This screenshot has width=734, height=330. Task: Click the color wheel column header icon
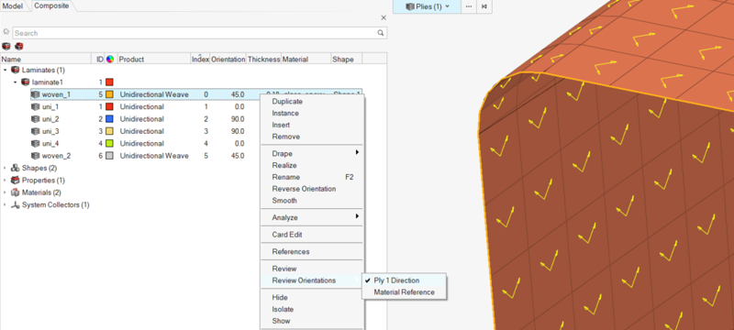(x=110, y=60)
